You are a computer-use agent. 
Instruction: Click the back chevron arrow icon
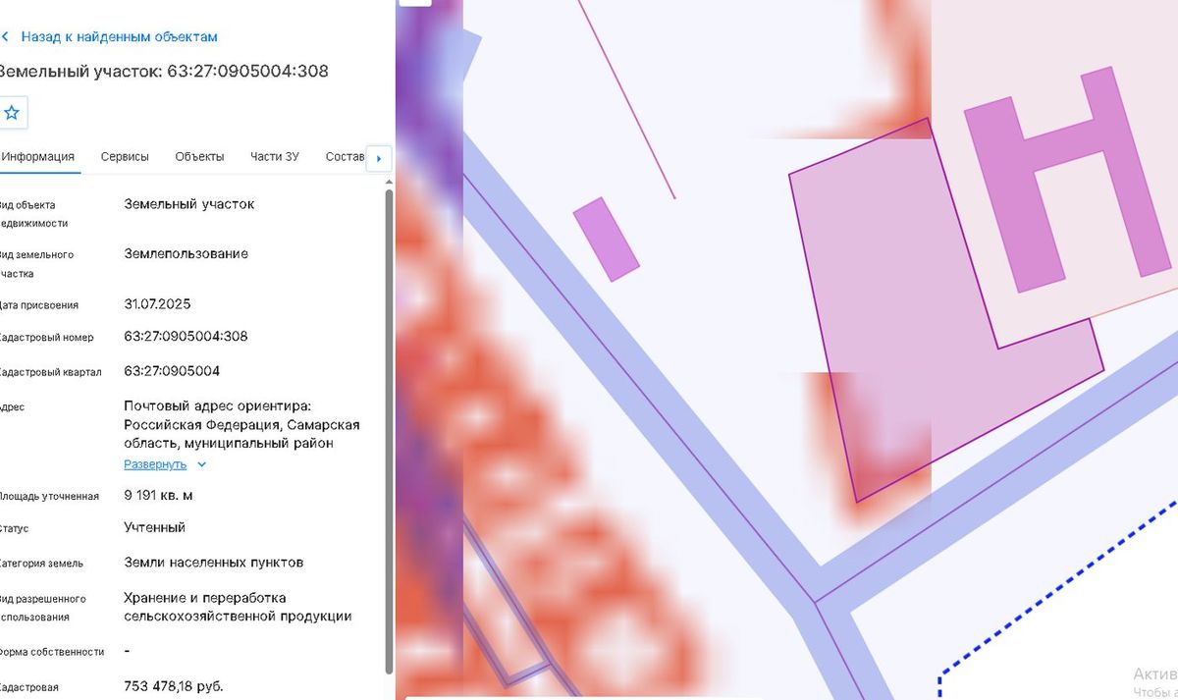tap(5, 36)
